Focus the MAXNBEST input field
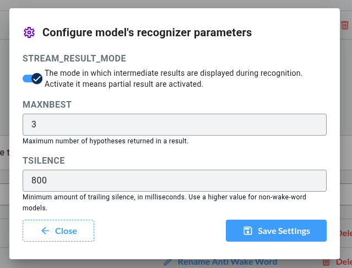This screenshot has width=352, height=268. 175,125
